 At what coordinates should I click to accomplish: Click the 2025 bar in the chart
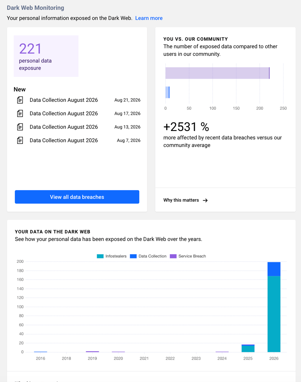coord(248,348)
